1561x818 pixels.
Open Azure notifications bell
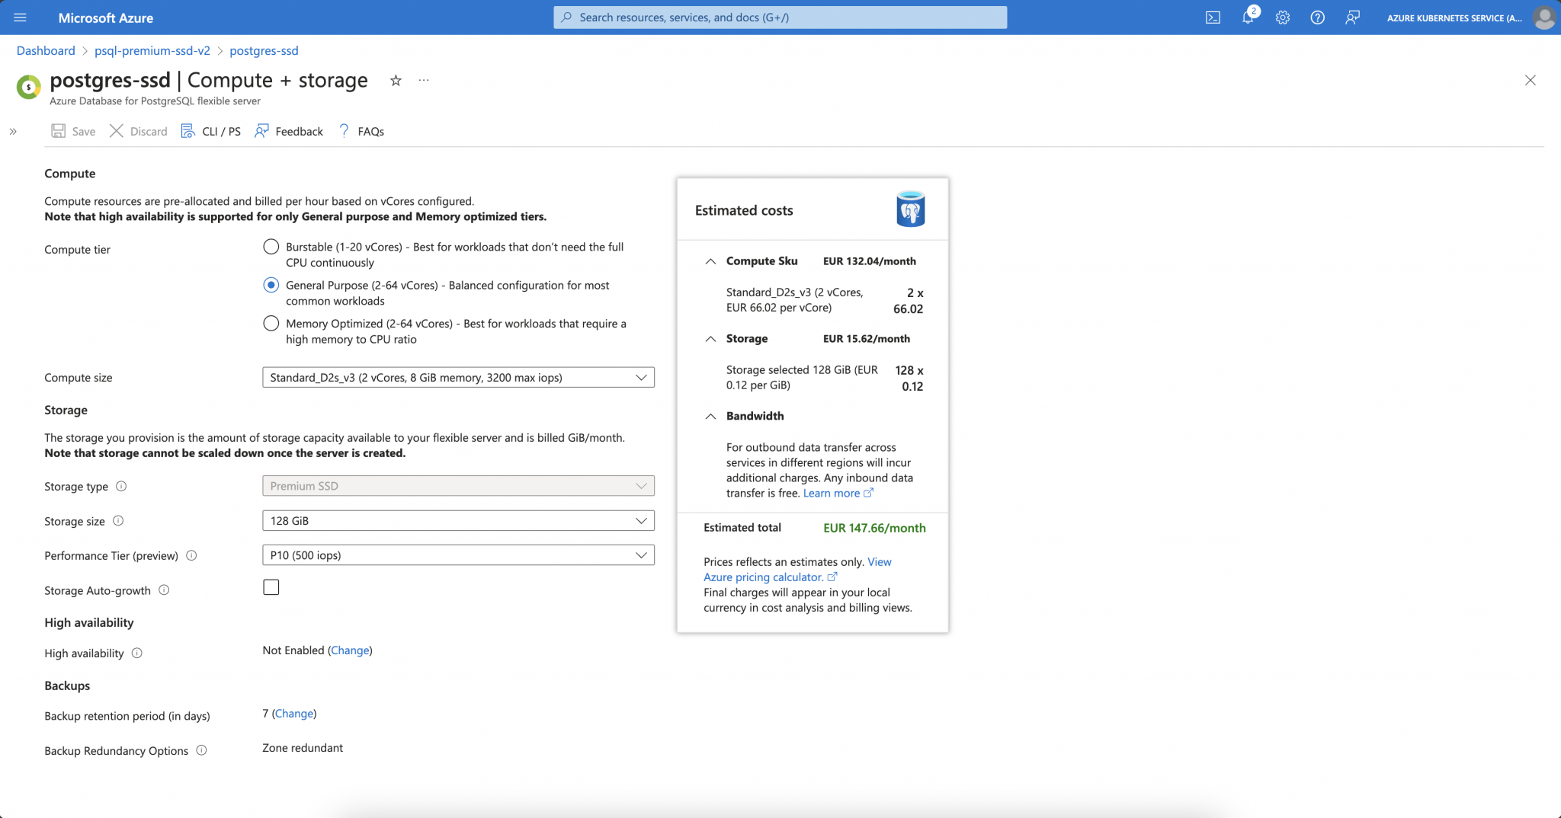(1248, 17)
